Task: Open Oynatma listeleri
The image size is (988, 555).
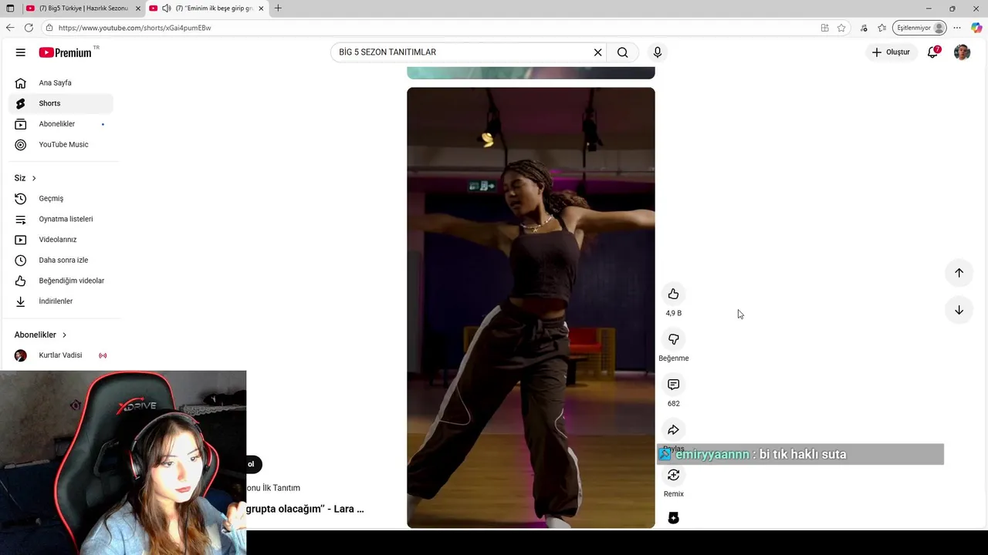Action: (61, 219)
